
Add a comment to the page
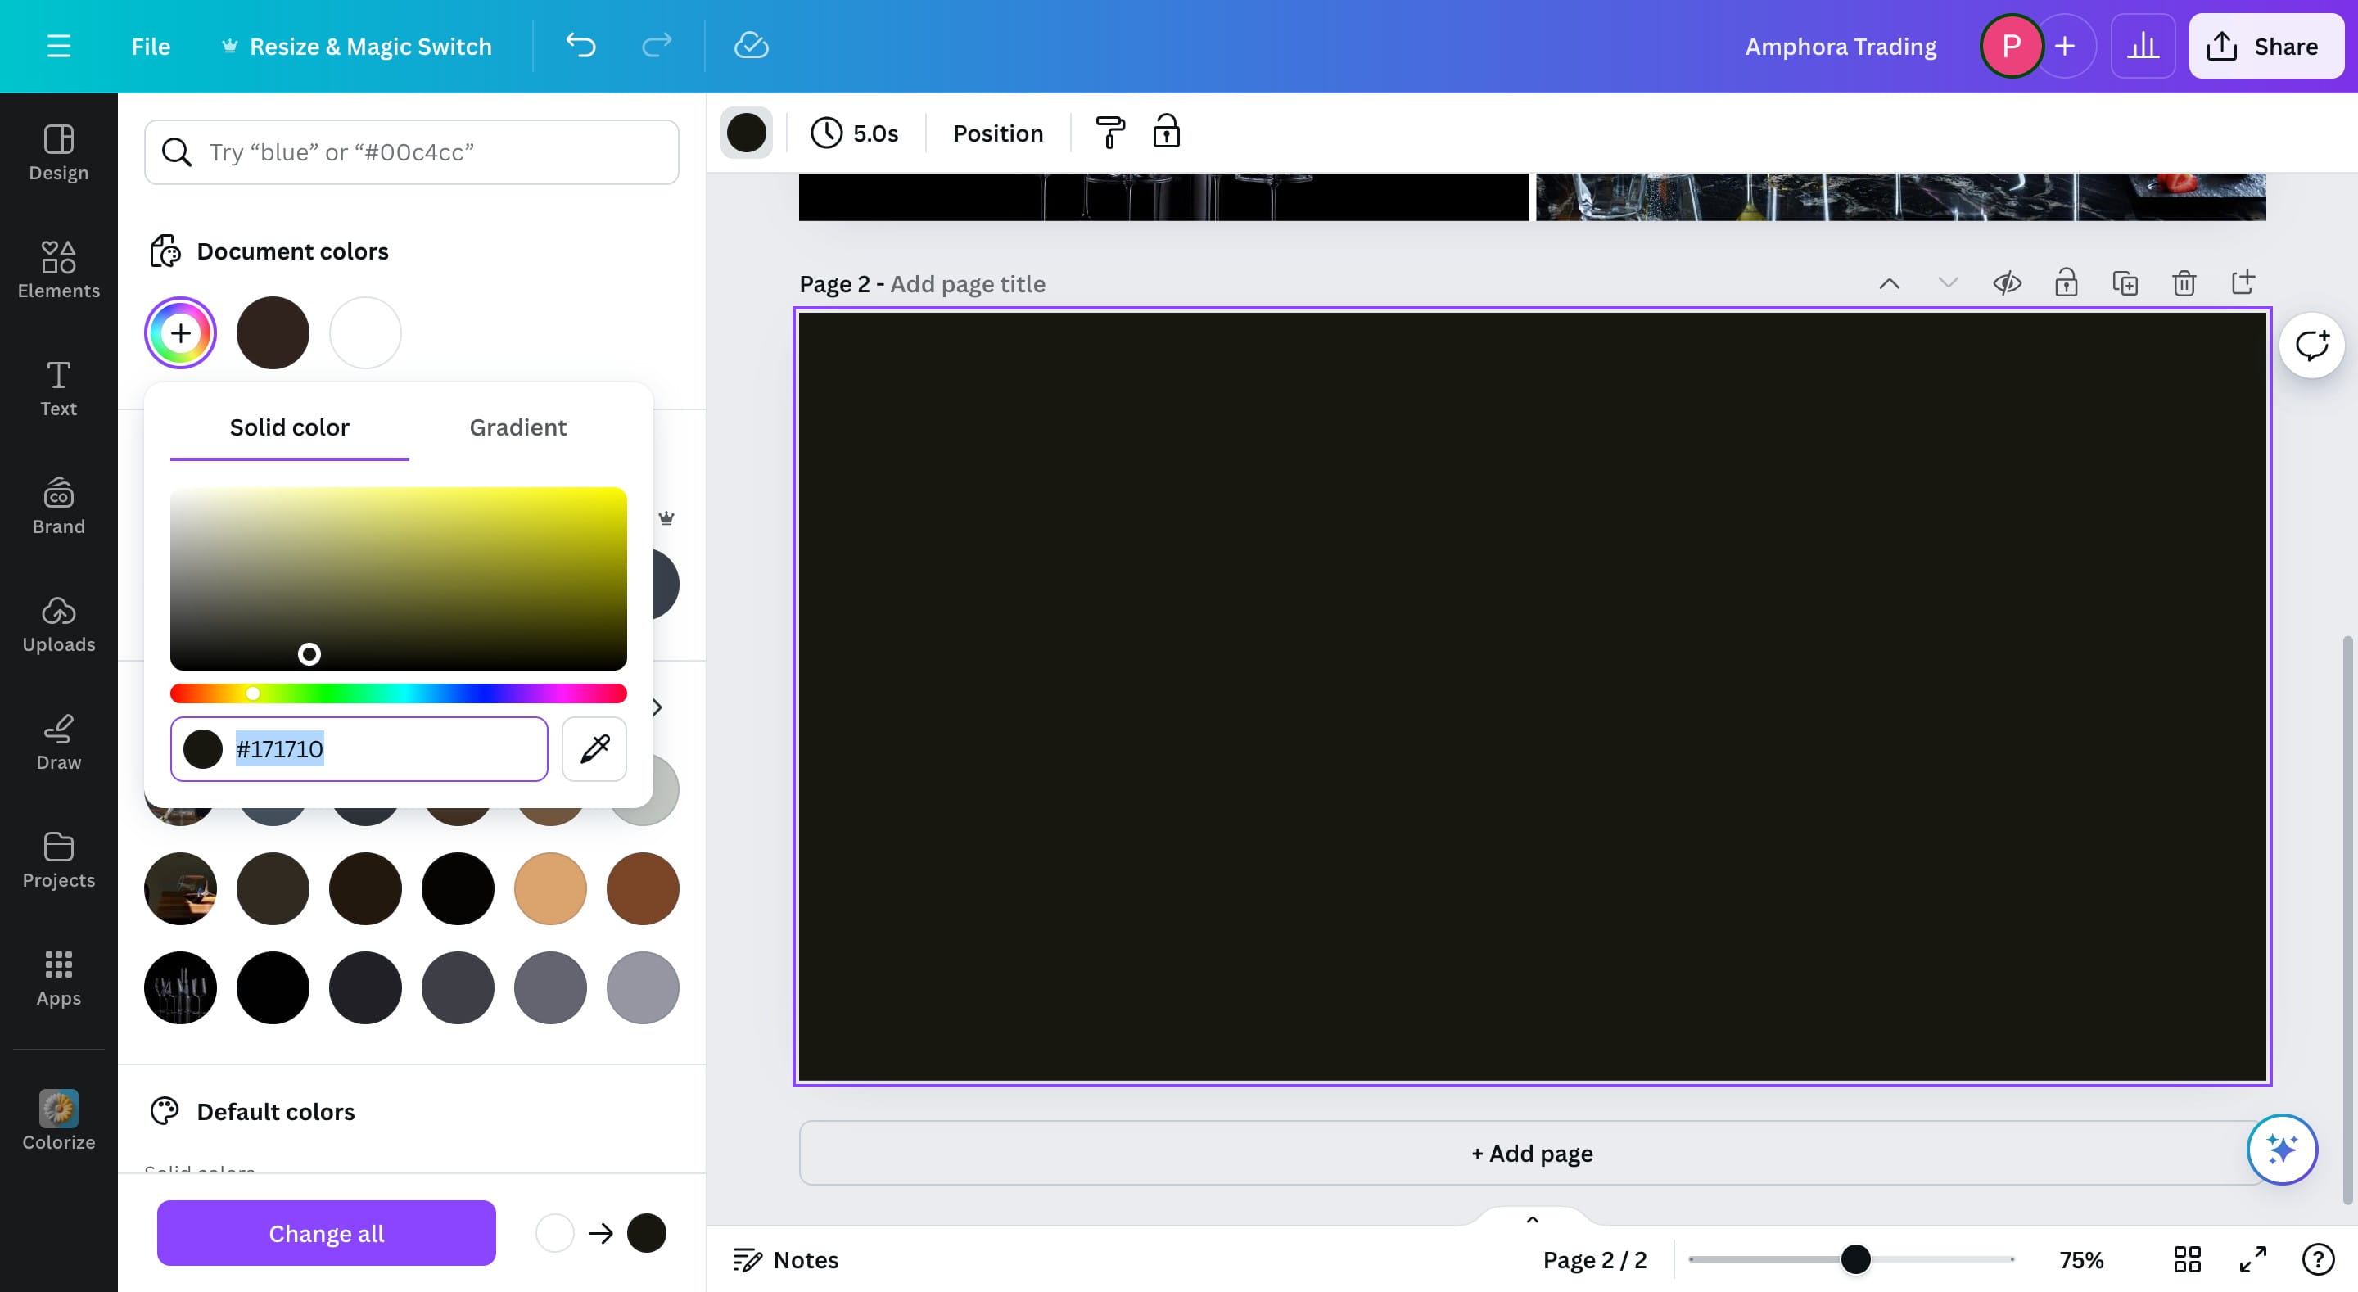(x=2311, y=346)
